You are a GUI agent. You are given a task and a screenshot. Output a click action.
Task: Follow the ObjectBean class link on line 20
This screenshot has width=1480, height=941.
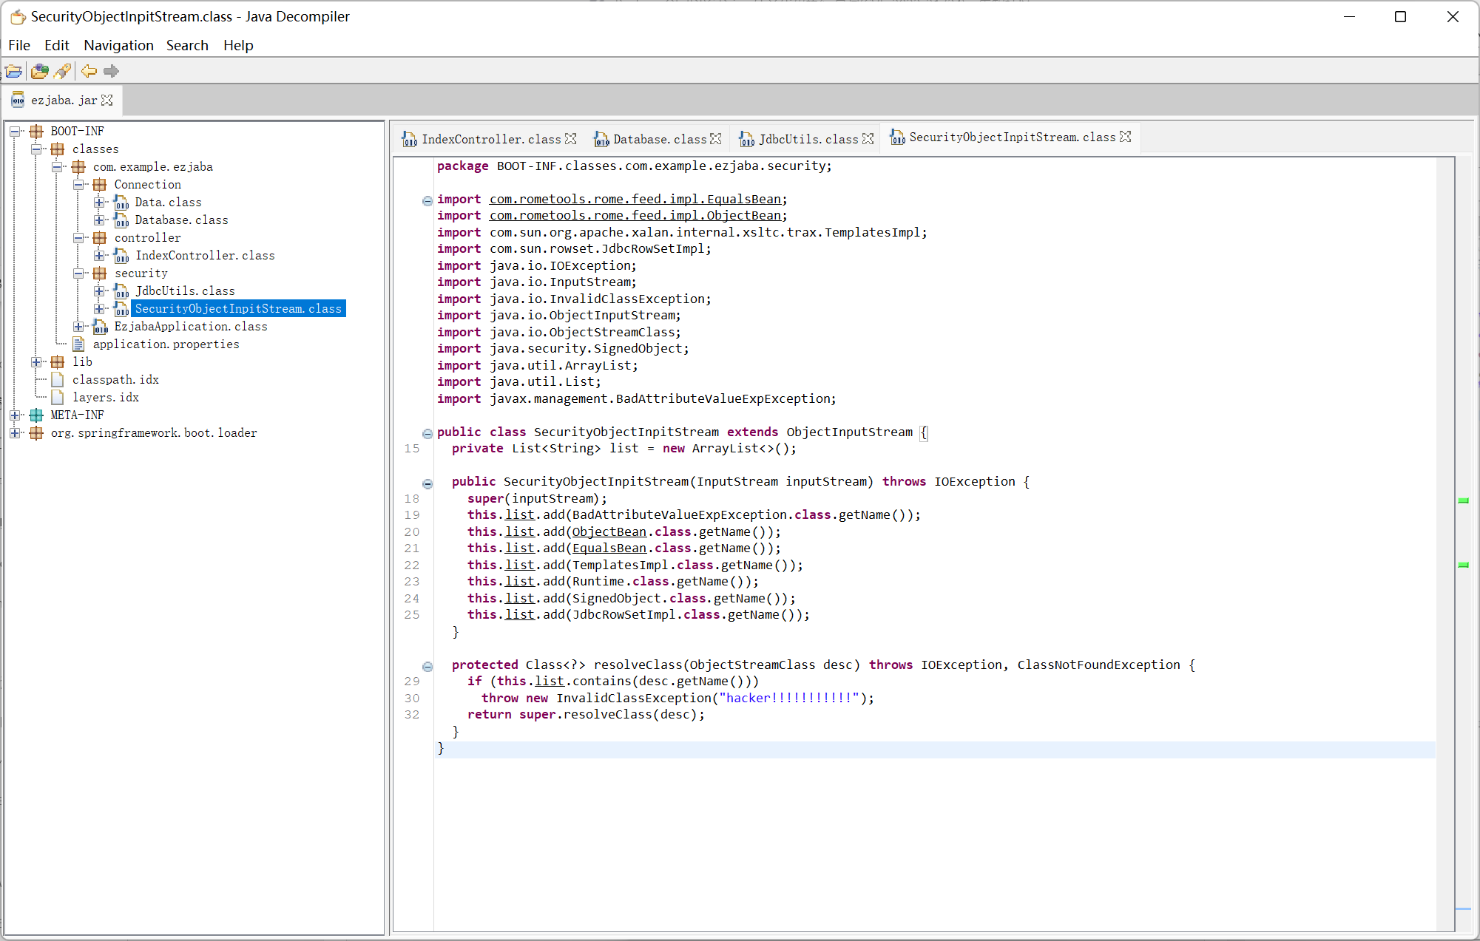pos(609,531)
